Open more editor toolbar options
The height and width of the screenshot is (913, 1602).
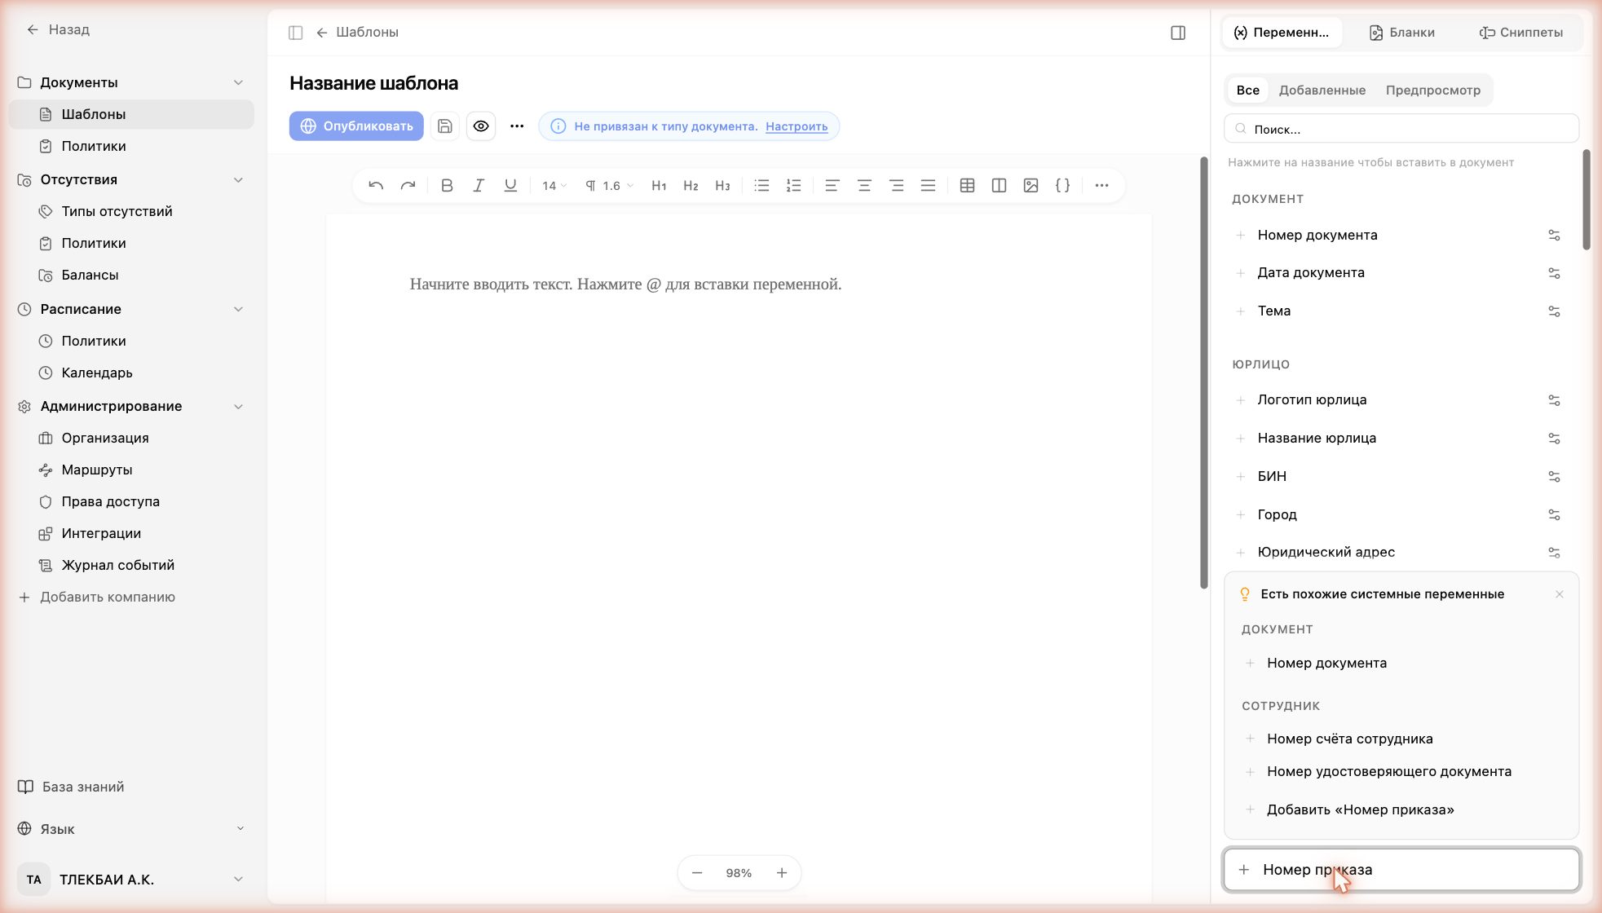tap(1101, 186)
